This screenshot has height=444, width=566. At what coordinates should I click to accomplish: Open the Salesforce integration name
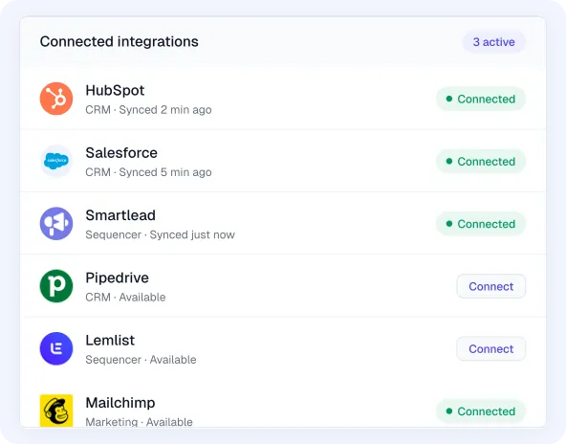pos(121,153)
